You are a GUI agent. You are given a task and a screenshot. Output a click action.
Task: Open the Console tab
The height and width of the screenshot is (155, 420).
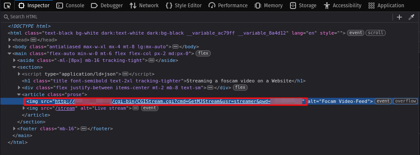pyautogui.click(x=70, y=5)
